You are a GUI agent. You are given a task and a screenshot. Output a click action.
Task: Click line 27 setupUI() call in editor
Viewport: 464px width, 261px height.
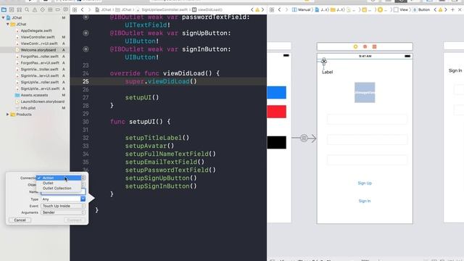pos(142,98)
